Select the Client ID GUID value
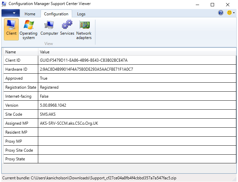This screenshot has width=238, height=182. click(83, 60)
